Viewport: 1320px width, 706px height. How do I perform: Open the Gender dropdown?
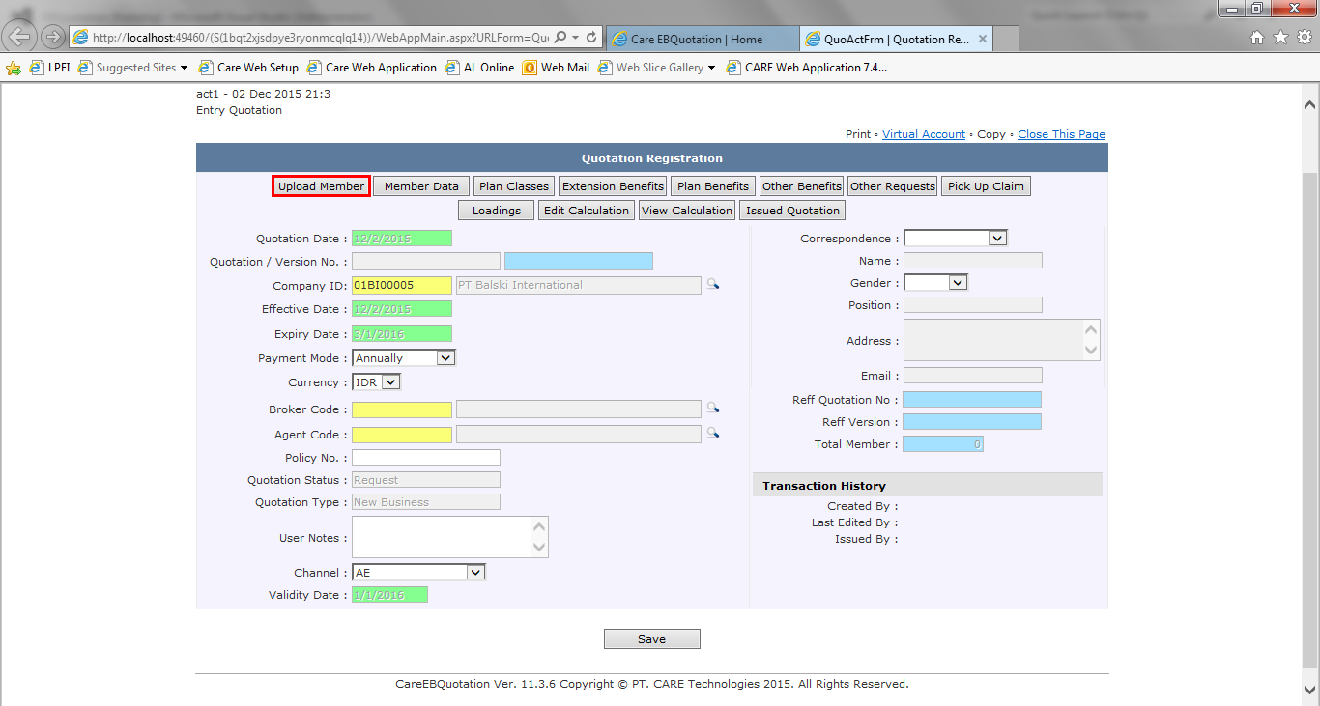pos(957,283)
